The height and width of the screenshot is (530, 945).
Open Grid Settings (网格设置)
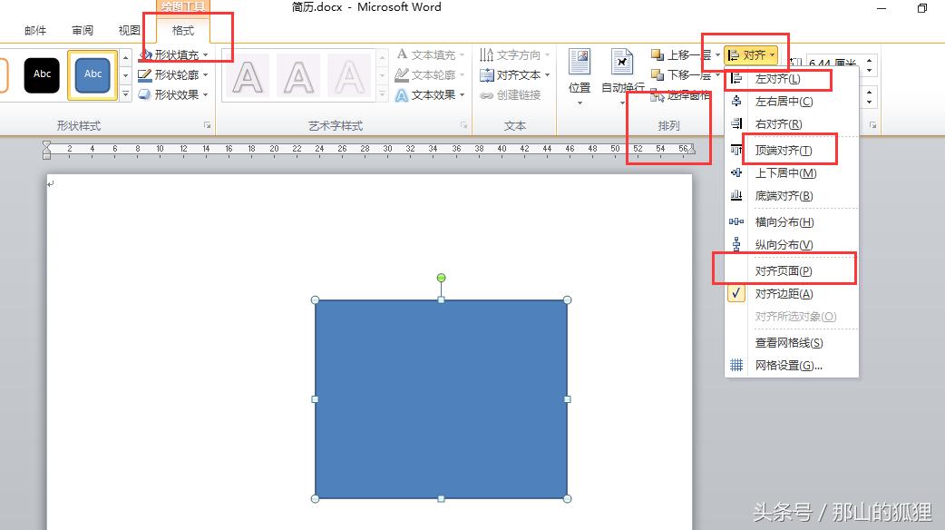coord(793,364)
